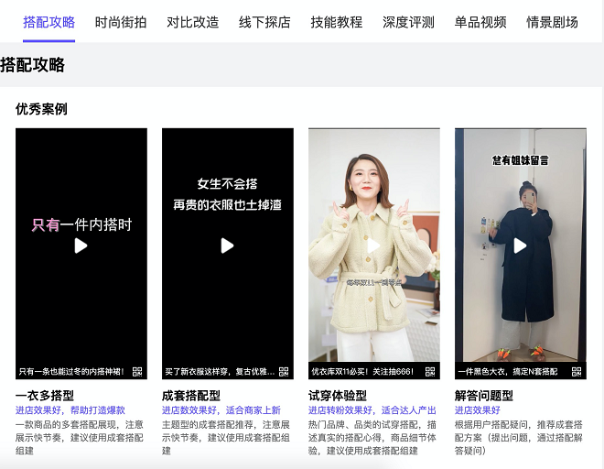Click the 一衣多搭型 case title
604x469 pixels.
[45, 396]
